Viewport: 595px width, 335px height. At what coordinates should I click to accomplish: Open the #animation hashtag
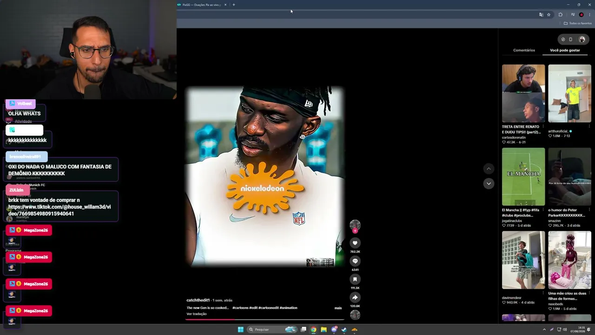point(288,308)
